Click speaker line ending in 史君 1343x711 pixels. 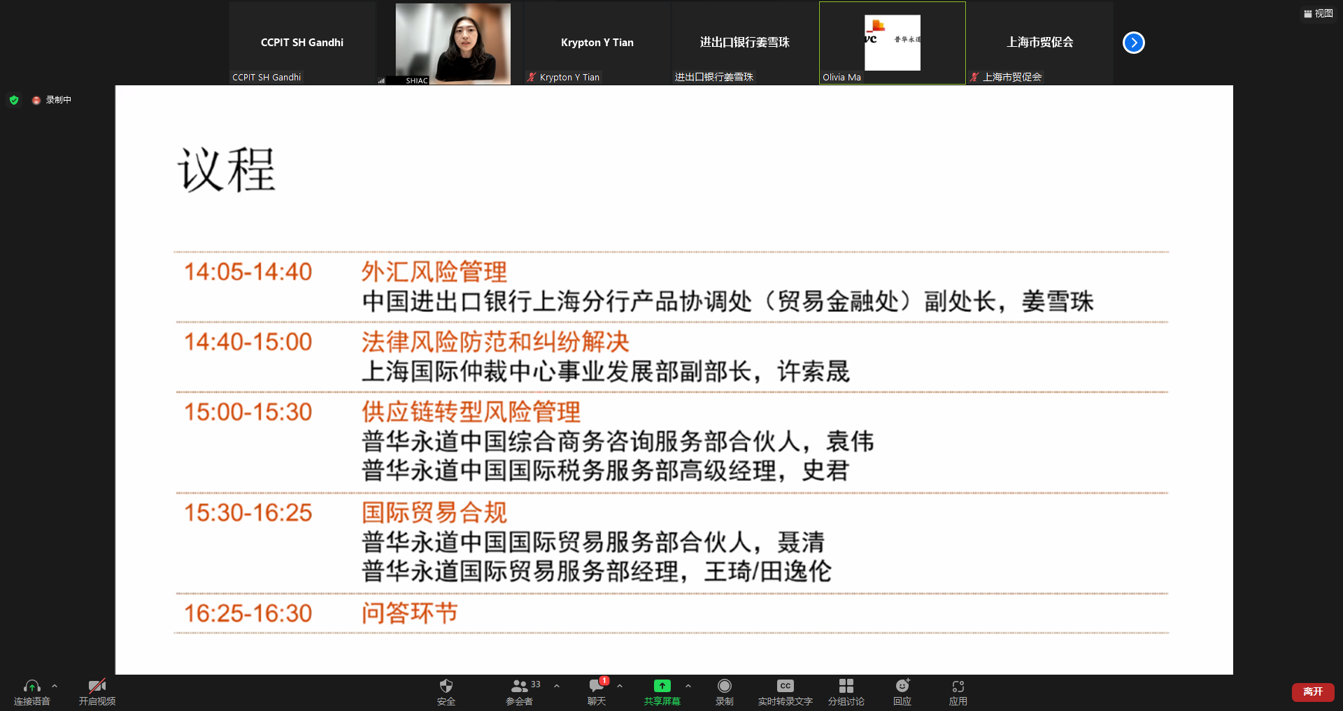click(605, 471)
